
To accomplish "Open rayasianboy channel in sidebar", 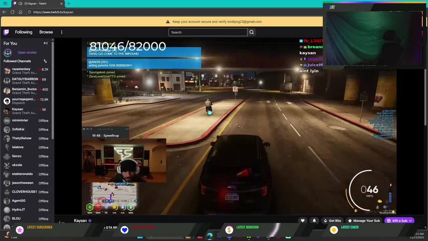I will point(26,71).
